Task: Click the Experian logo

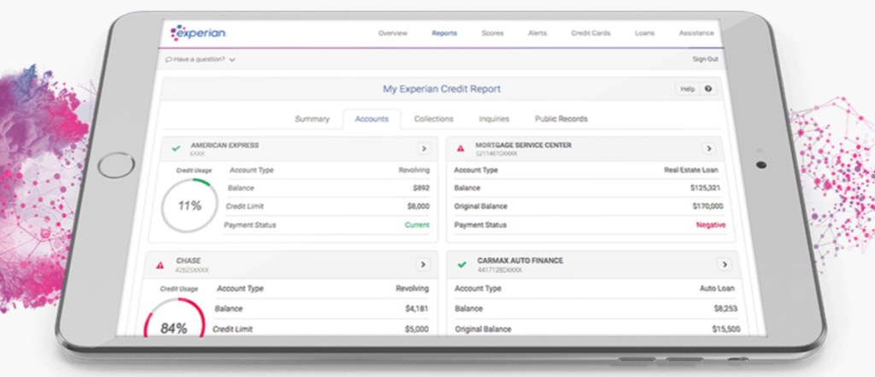Action: click(198, 32)
